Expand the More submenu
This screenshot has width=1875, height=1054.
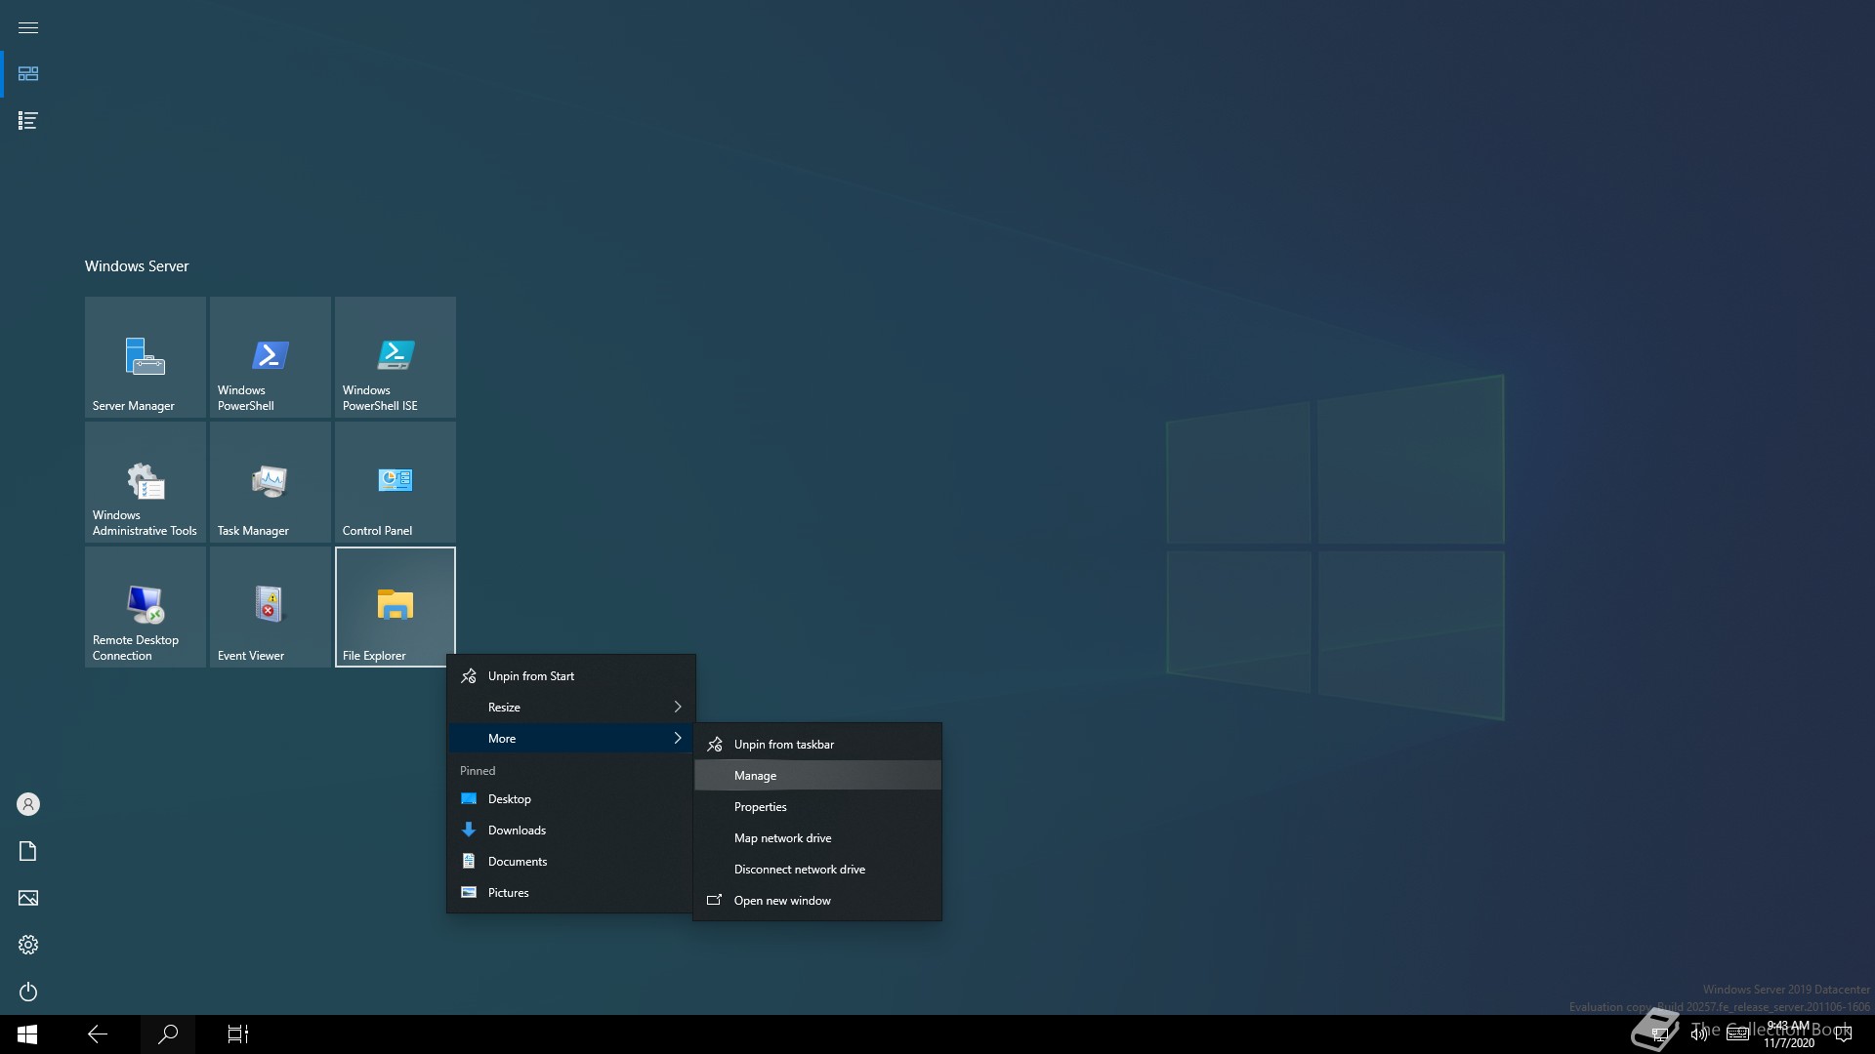click(x=571, y=739)
